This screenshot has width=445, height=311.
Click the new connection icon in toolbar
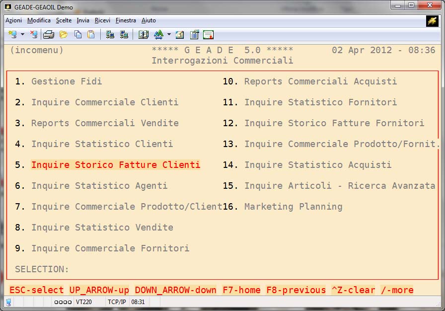point(13,35)
